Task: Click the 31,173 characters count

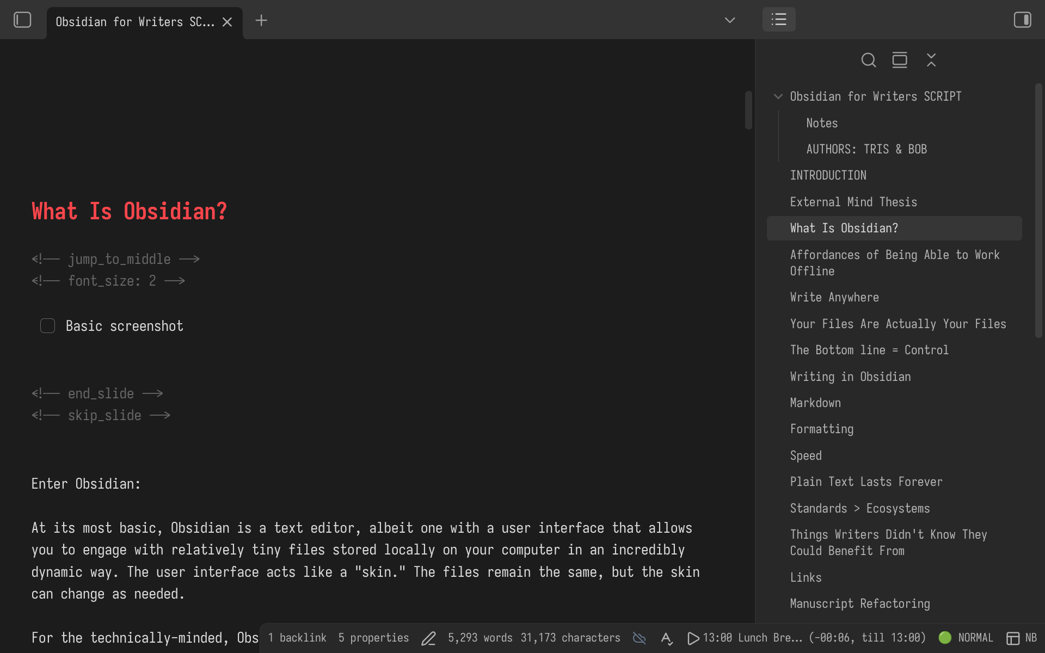Action: click(570, 638)
